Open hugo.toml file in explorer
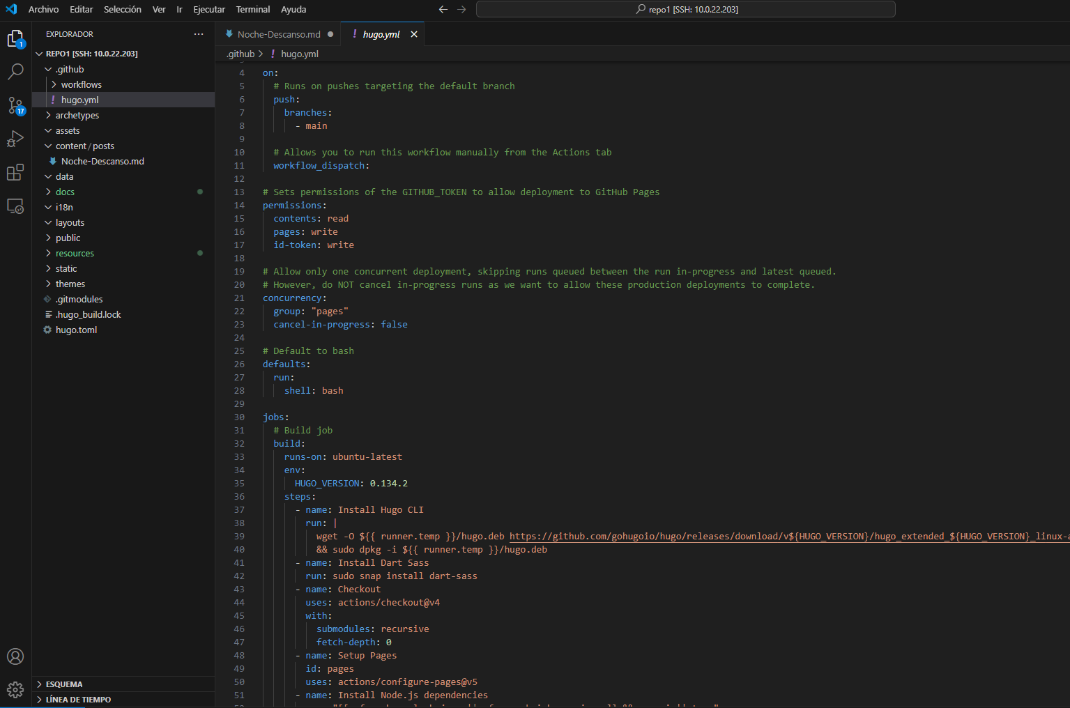Image resolution: width=1070 pixels, height=708 pixels. [76, 330]
